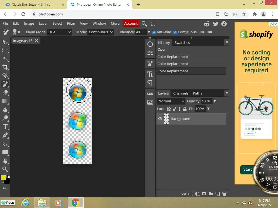Open the Blend Mode Hue dropdown
The height and width of the screenshot is (208, 278).
pyautogui.click(x=59, y=32)
